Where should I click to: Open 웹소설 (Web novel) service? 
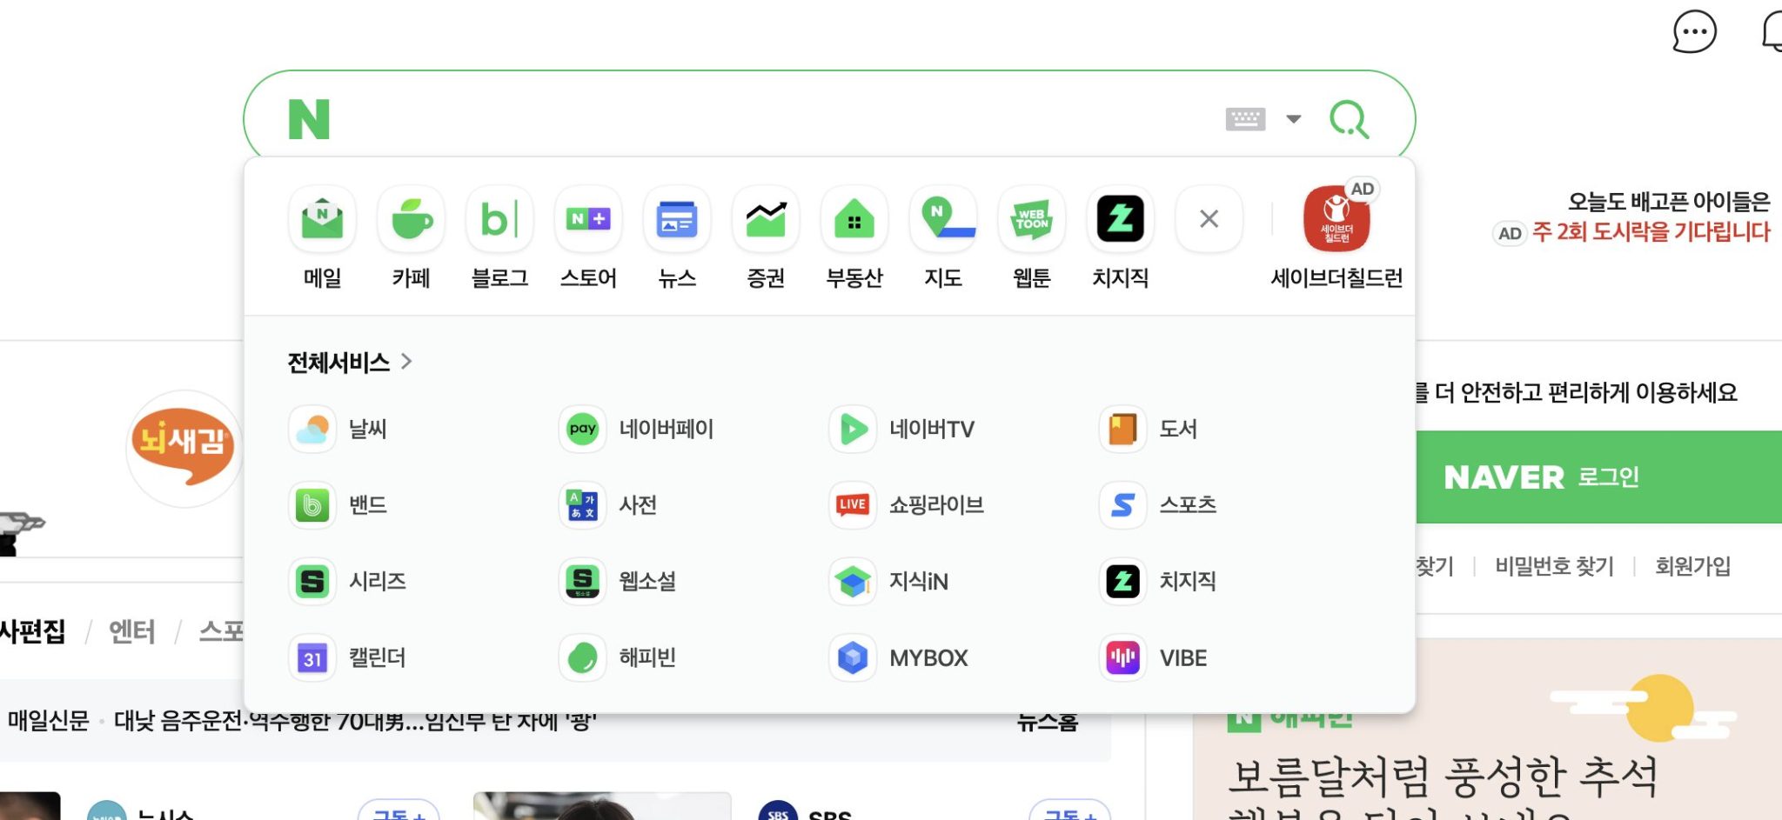click(x=618, y=582)
